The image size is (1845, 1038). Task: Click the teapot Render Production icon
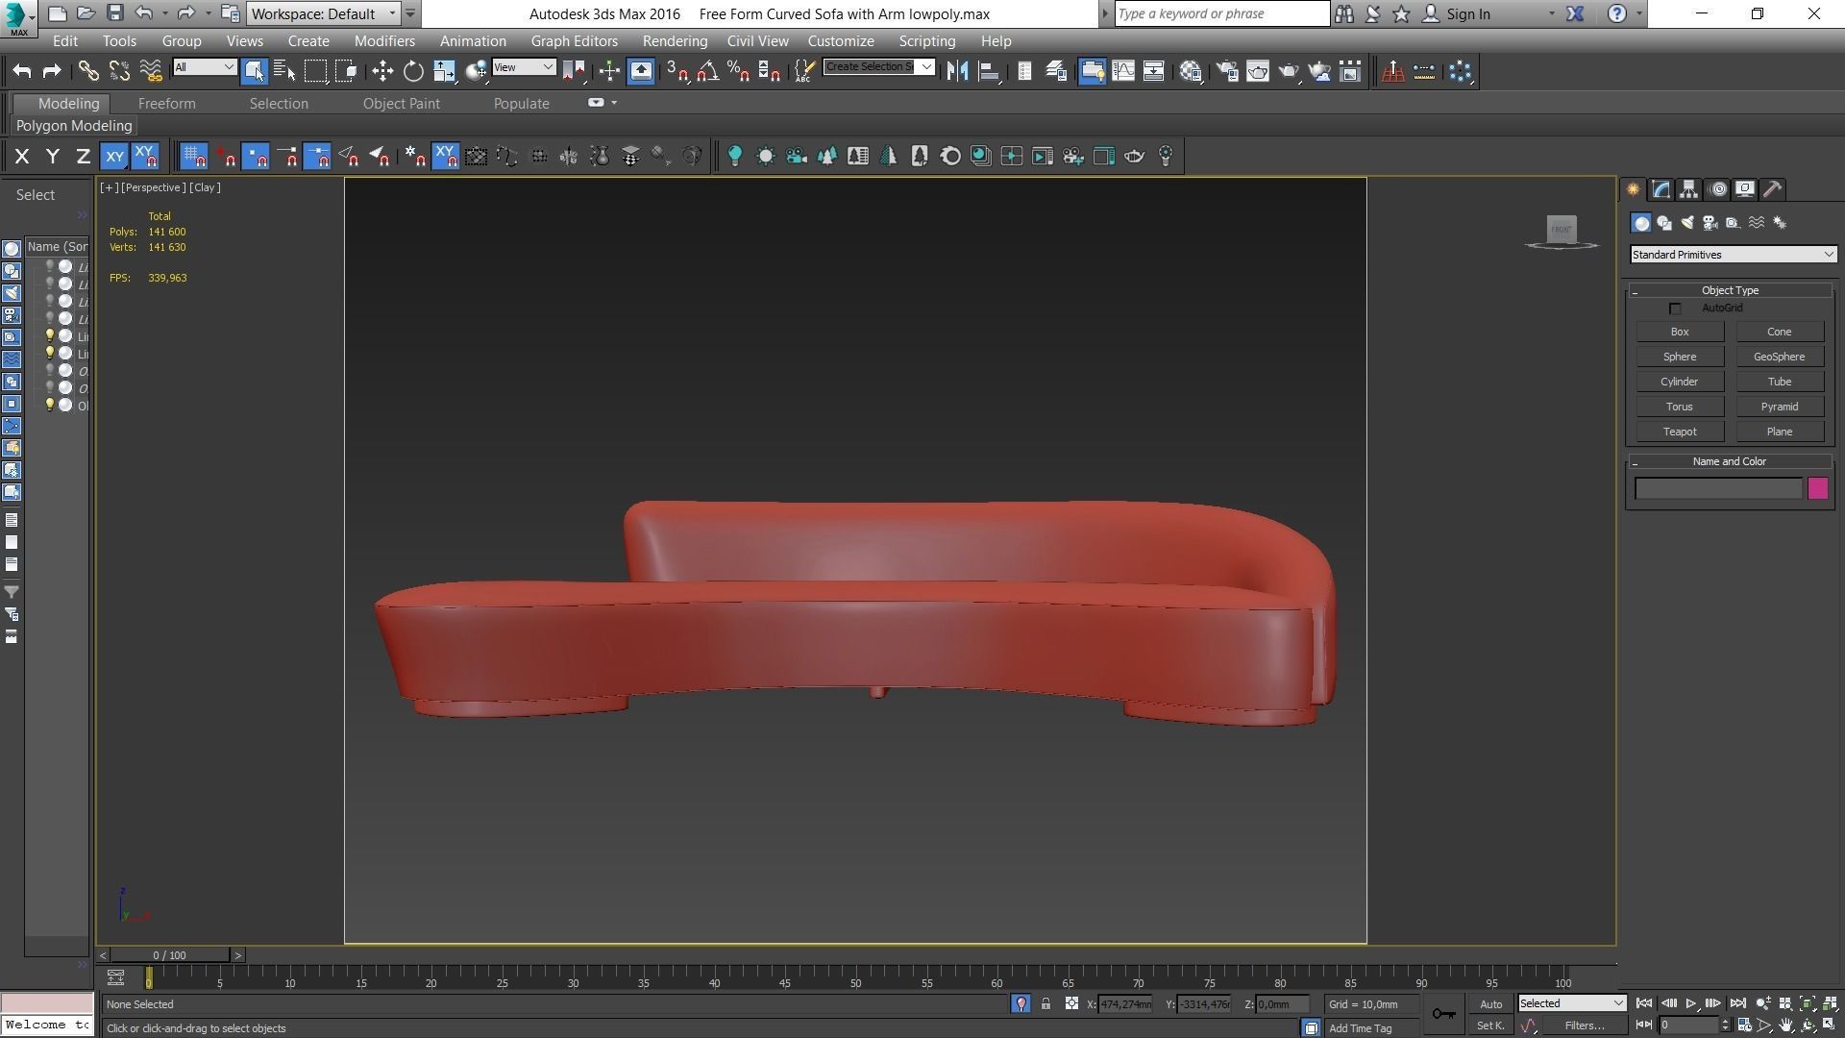coord(1289,71)
